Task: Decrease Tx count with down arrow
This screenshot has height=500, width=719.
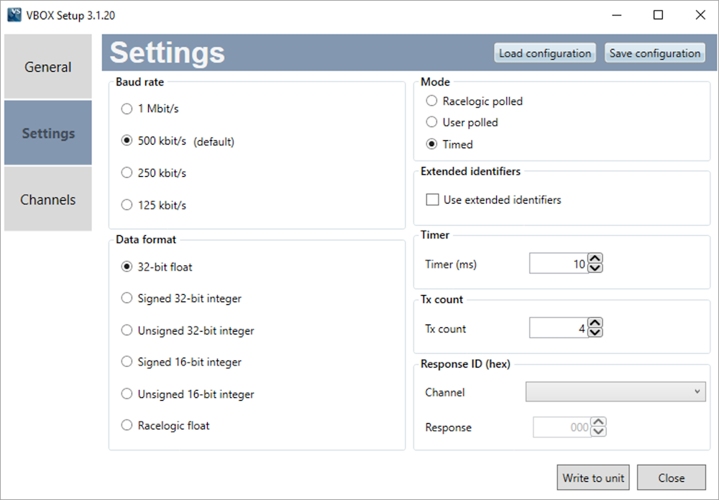Action: click(x=595, y=332)
